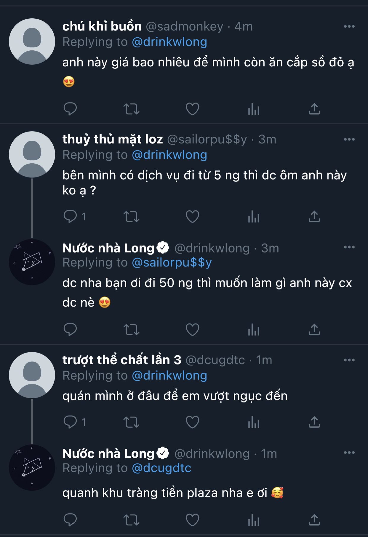
Task: Open more options on dcugdtc's tweet
Action: pos(349,360)
